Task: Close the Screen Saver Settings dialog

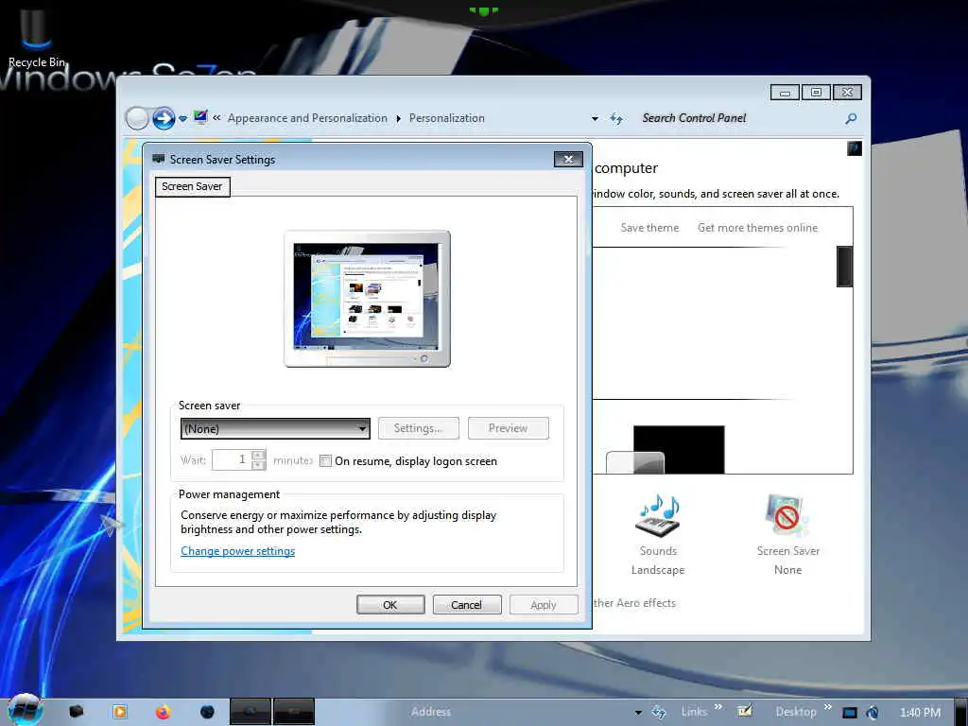Action: (568, 159)
